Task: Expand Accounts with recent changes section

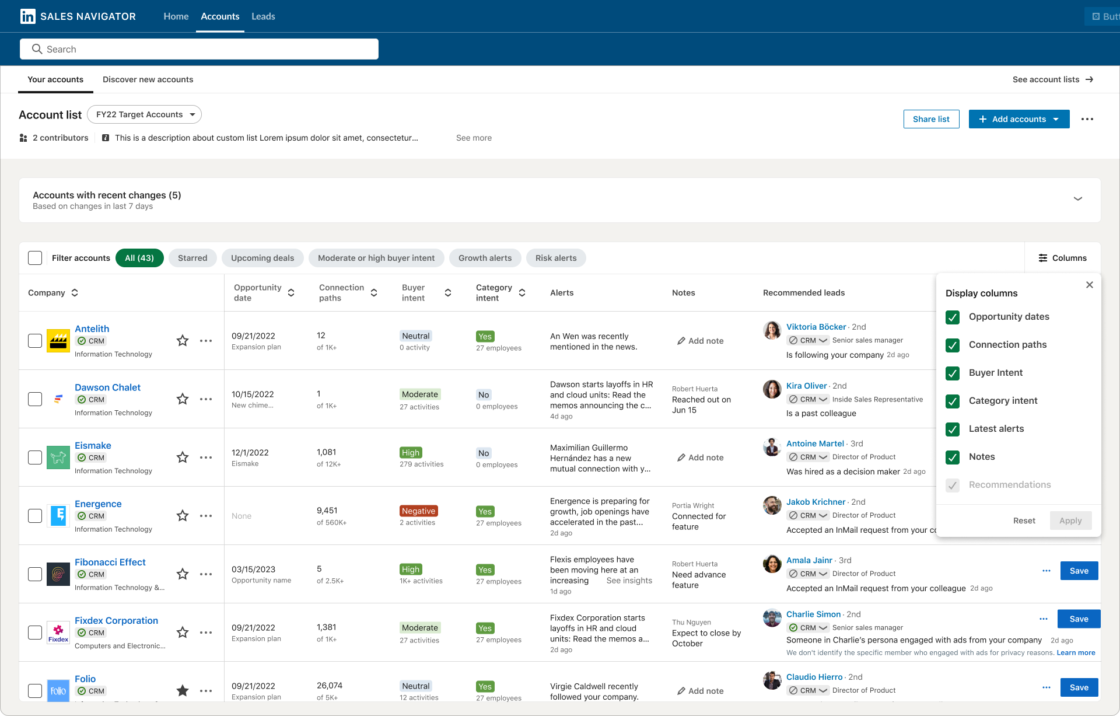Action: [1078, 199]
